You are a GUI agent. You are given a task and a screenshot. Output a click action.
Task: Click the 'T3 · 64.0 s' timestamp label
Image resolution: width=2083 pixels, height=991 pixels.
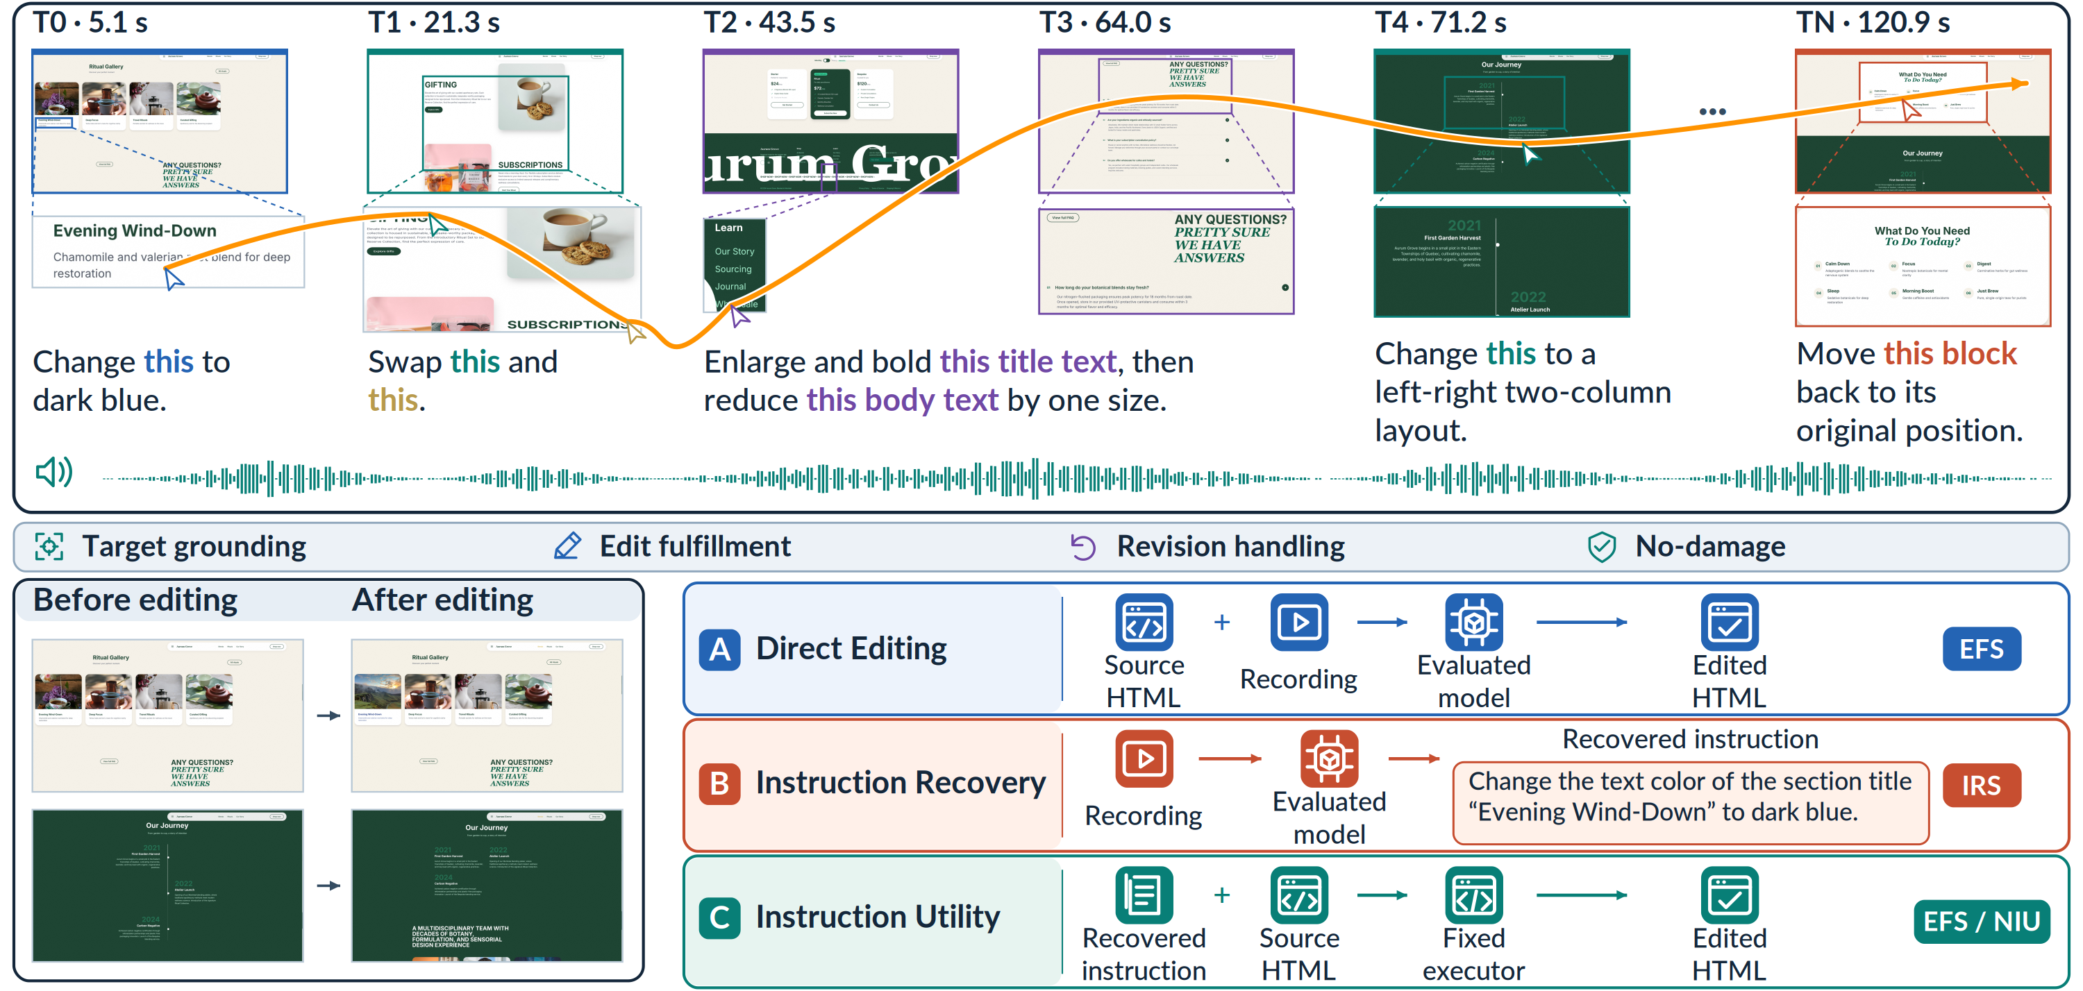(x=1105, y=22)
